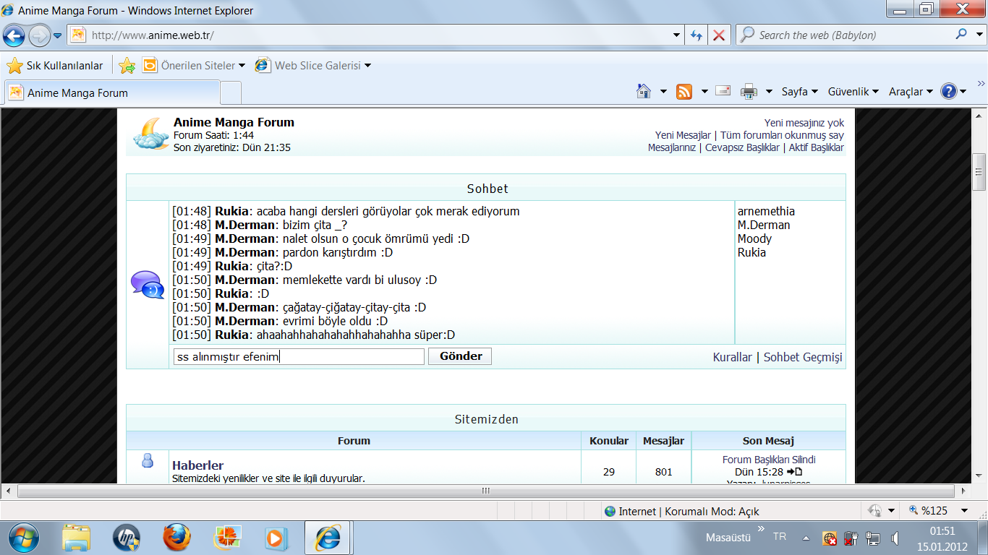Select user Moody in chat list
This screenshot has height=555, width=988.
pyautogui.click(x=754, y=238)
